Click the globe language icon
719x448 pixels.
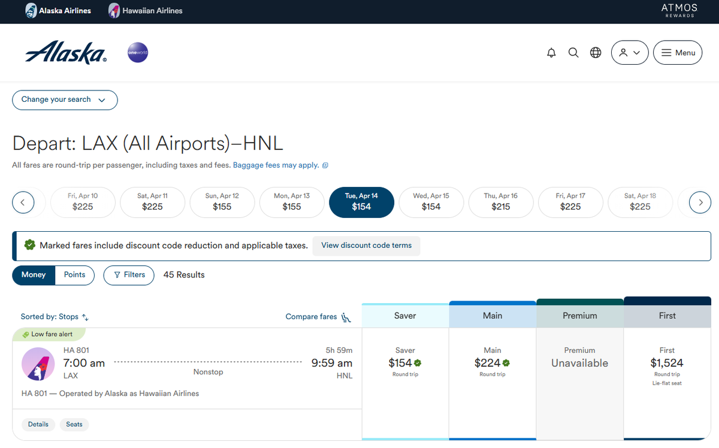pyautogui.click(x=596, y=53)
